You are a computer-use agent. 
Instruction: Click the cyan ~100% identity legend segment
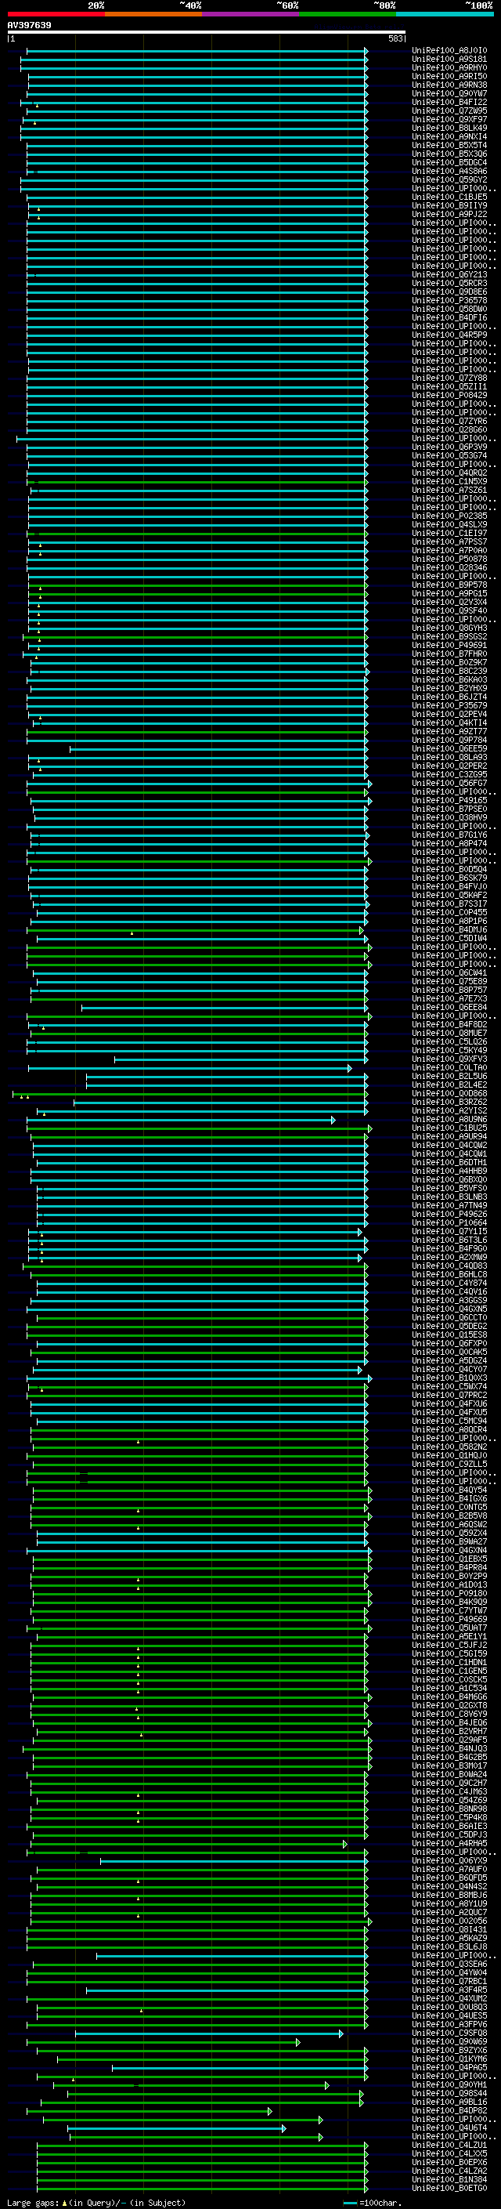pyautogui.click(x=445, y=14)
